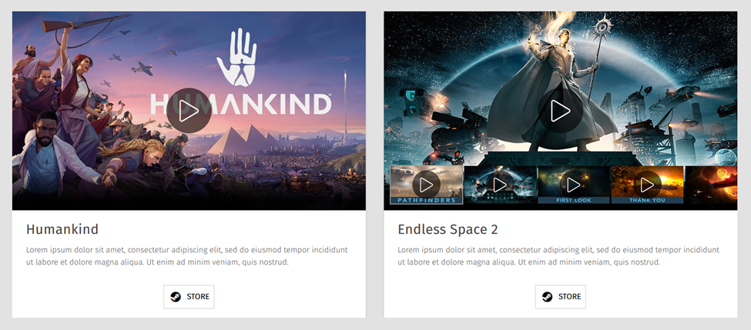This screenshot has width=751, height=330.
Task: Select the partially visible fiery planet thumbnail
Action: pyautogui.click(x=711, y=185)
